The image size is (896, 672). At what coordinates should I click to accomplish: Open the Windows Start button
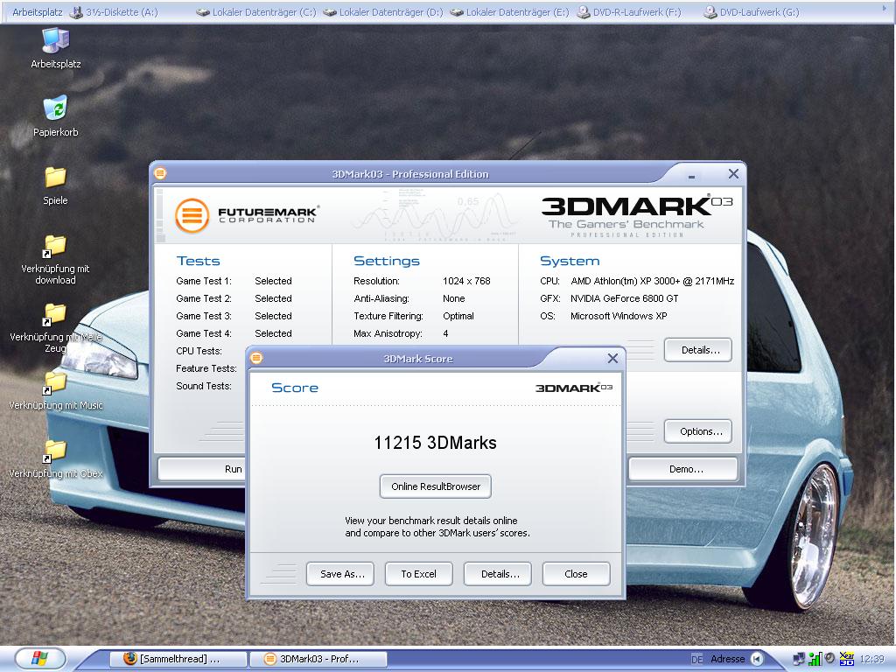(x=40, y=658)
